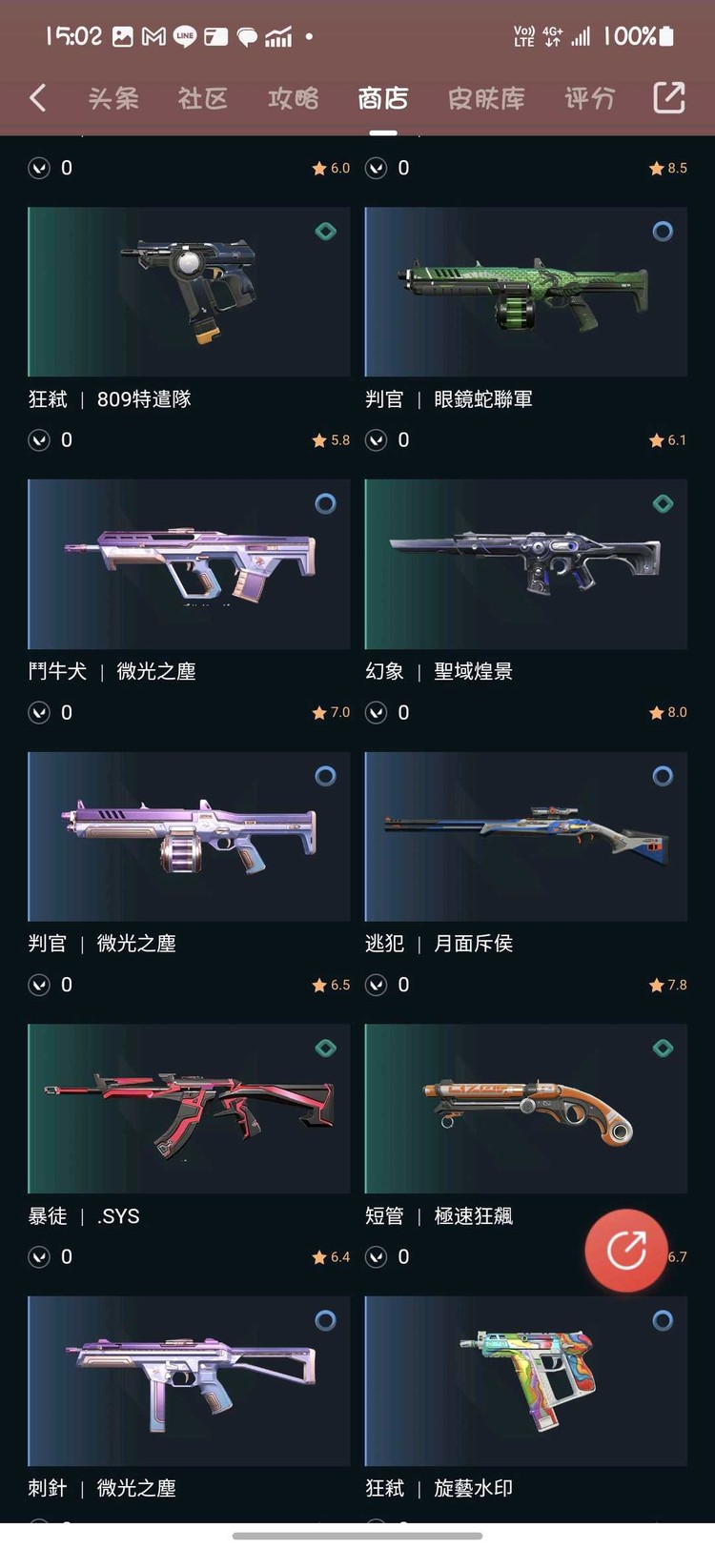Open the share icon in header
Viewport: 715px width, 1549px height.
coord(668,97)
